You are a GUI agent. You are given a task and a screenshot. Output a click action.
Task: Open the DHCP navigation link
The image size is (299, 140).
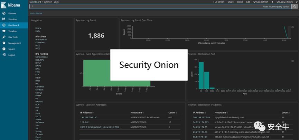click(38, 63)
